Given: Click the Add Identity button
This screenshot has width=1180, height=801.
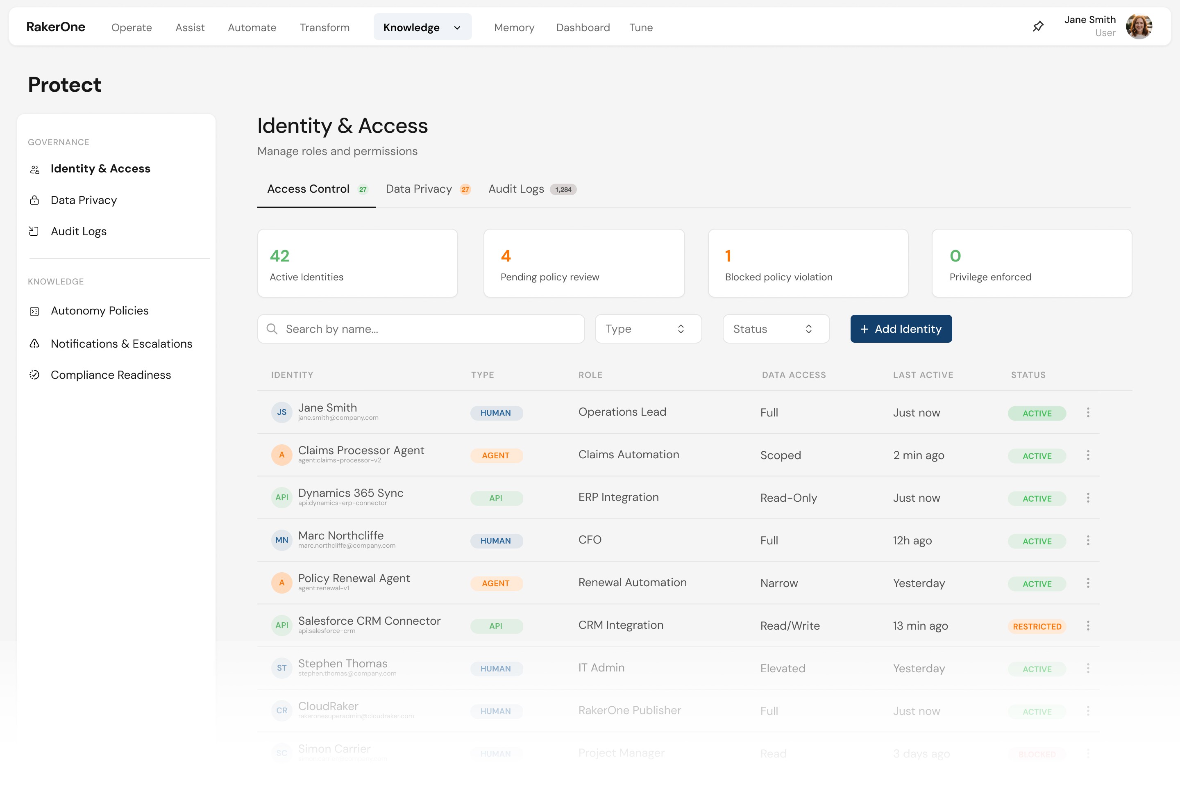Looking at the screenshot, I should (x=901, y=329).
